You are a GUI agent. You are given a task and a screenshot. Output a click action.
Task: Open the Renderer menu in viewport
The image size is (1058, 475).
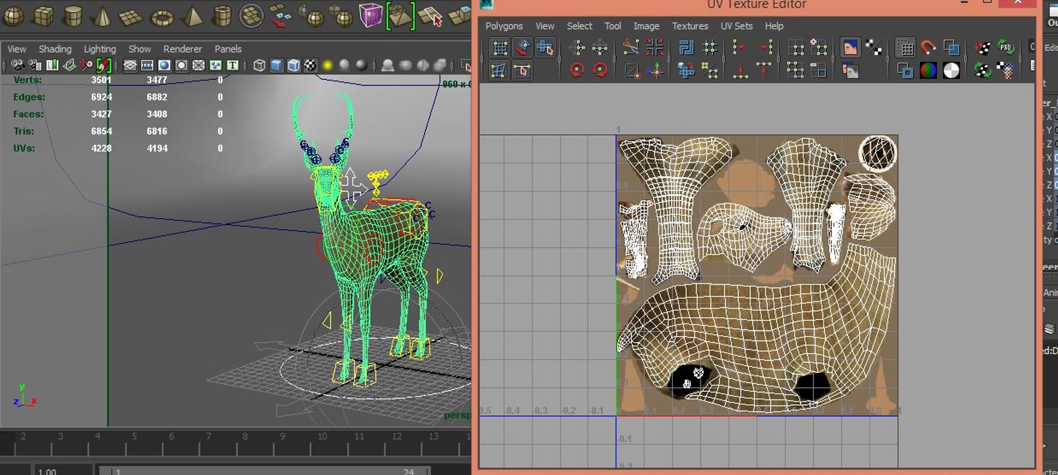pyautogui.click(x=182, y=49)
